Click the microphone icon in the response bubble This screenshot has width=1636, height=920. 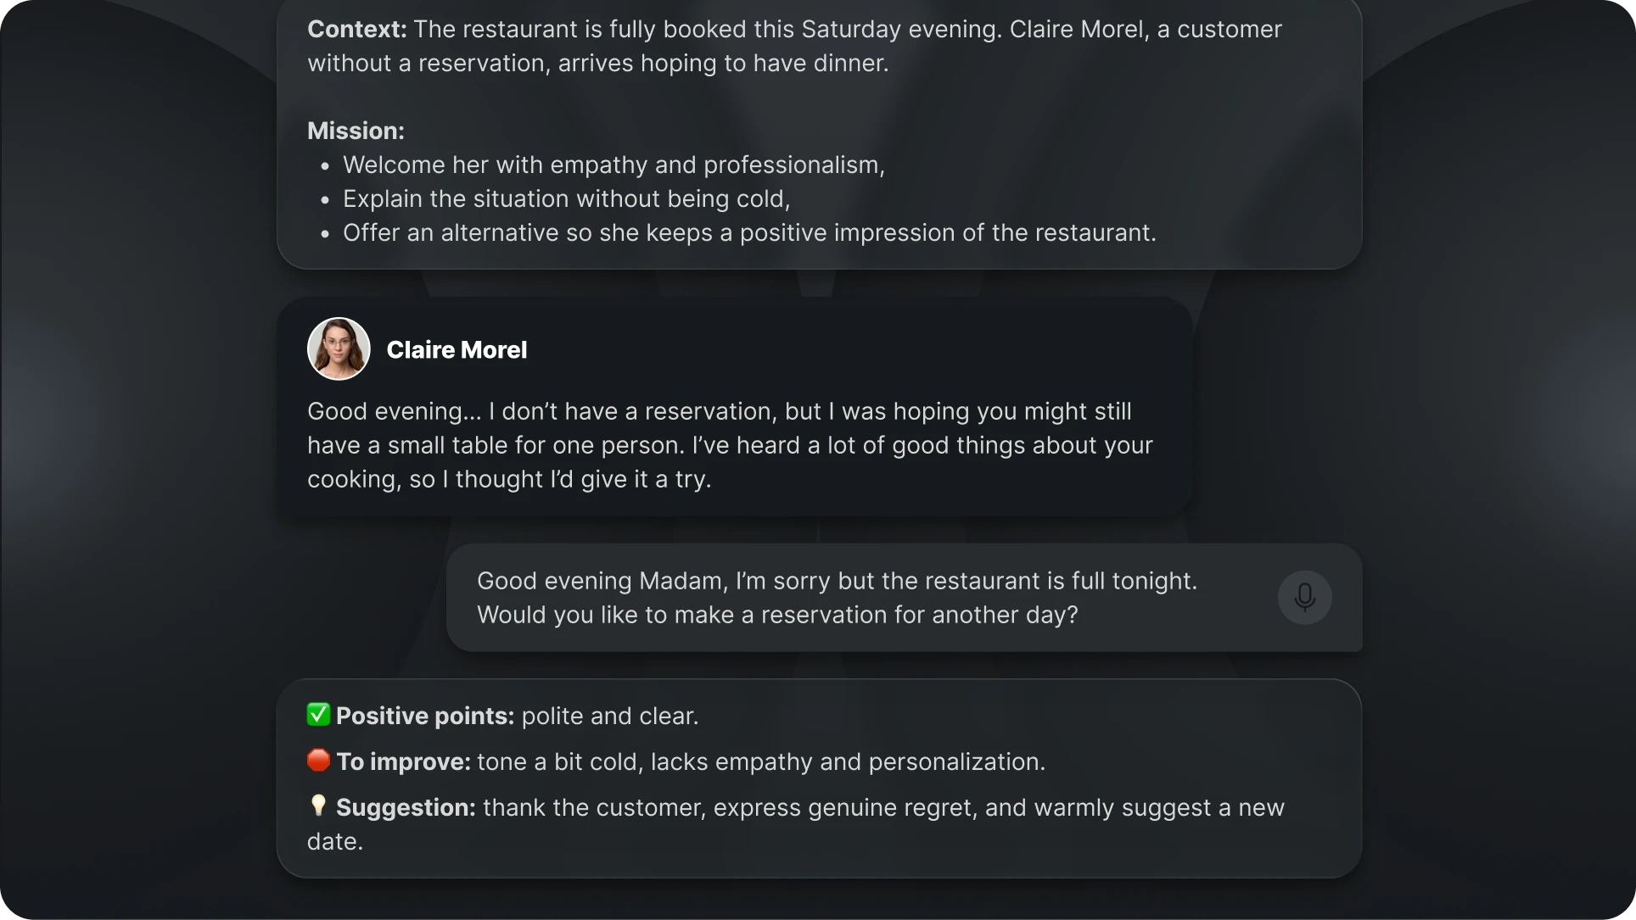(1304, 597)
